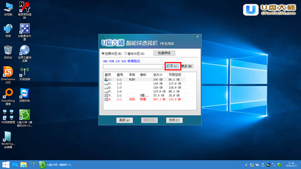Screen dimensions: 301x169
Task: Click the desktop monitor taskbar icon
Action: pos(15,165)
